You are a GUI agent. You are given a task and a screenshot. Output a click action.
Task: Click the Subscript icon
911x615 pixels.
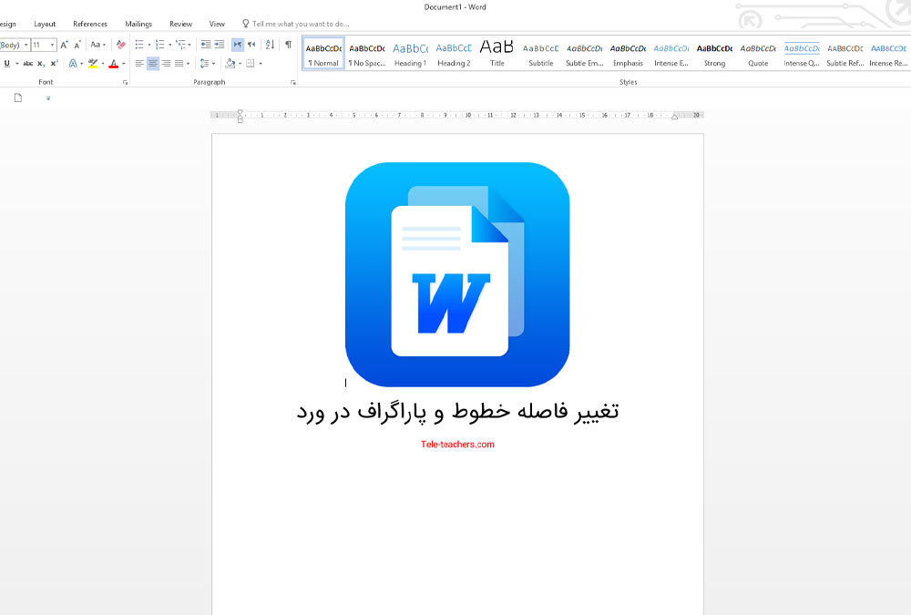(41, 64)
